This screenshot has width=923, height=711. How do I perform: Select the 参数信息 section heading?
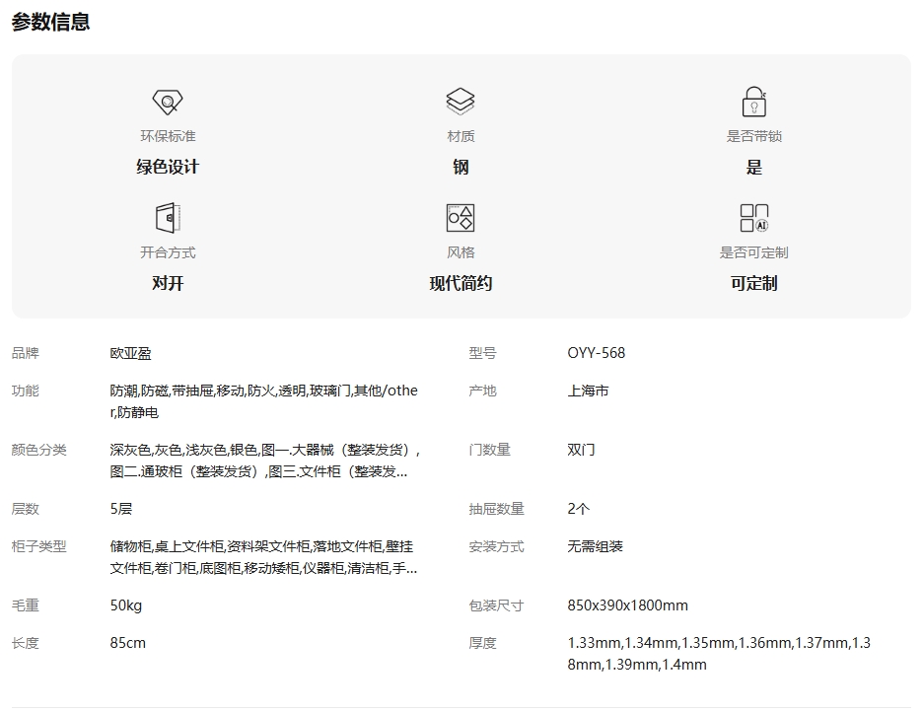tap(51, 22)
